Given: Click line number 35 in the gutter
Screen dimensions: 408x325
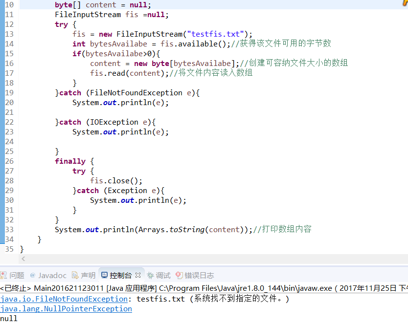Looking at the screenshot, I should click(x=9, y=249).
